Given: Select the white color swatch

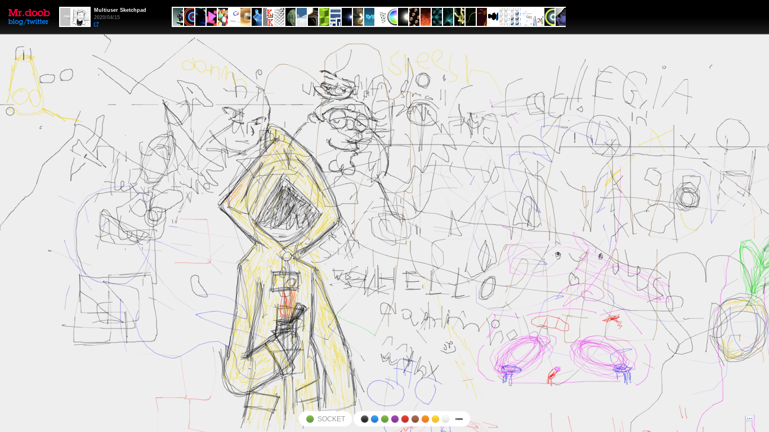Looking at the screenshot, I should point(445,419).
